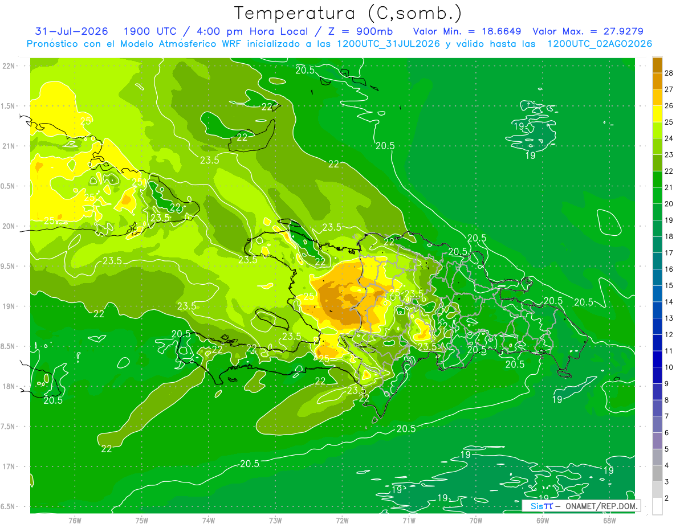Click the "70W" longitude axis label

pyautogui.click(x=476, y=521)
